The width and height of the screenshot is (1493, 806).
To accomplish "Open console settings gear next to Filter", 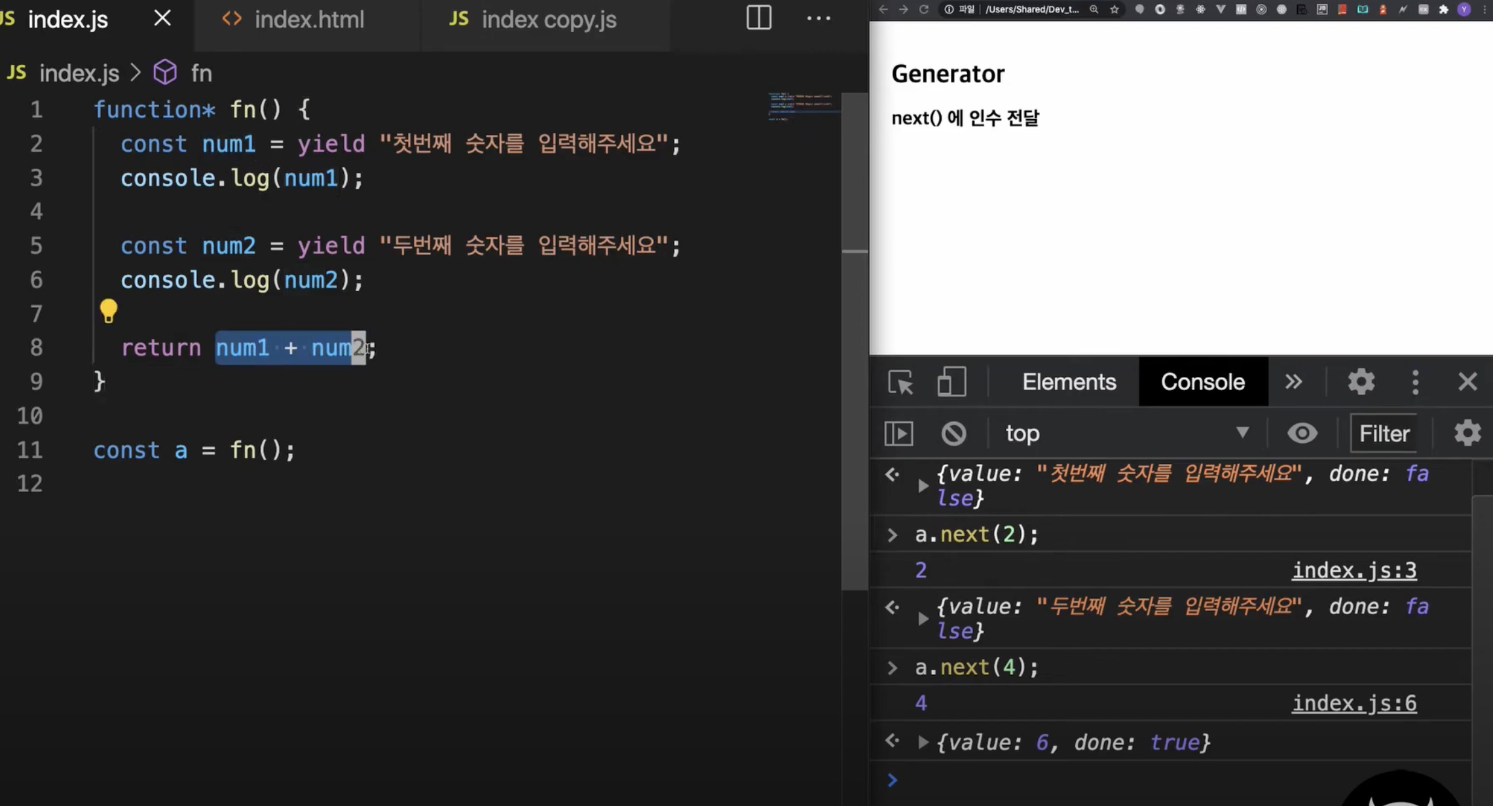I will 1467,433.
